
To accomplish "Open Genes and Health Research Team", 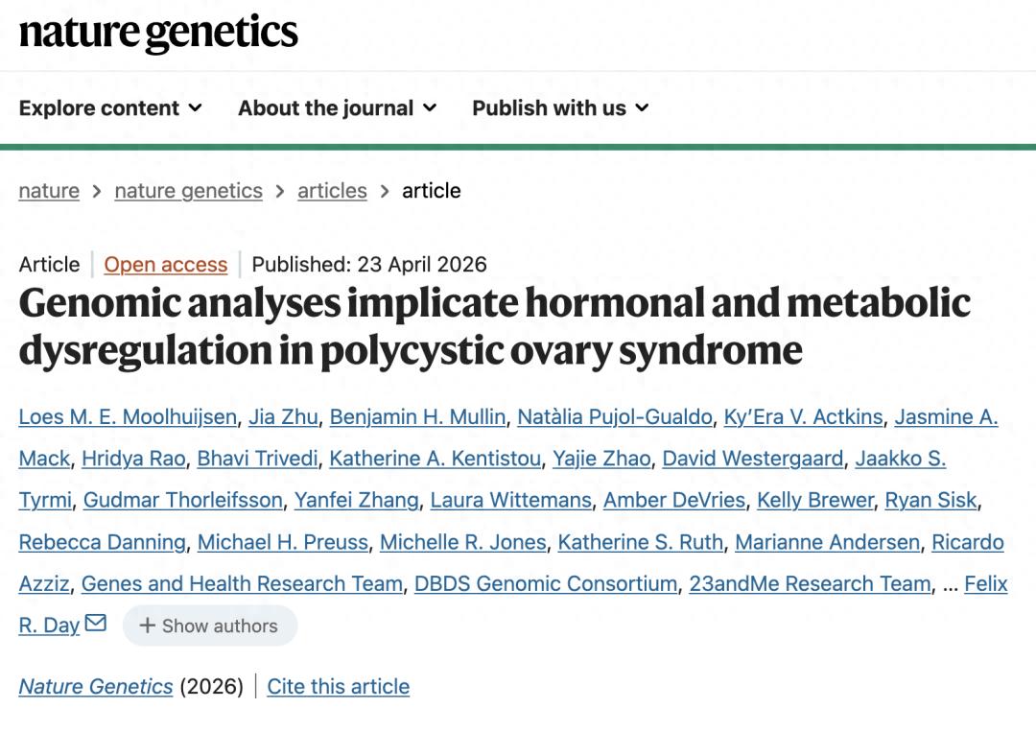I will click(x=242, y=583).
